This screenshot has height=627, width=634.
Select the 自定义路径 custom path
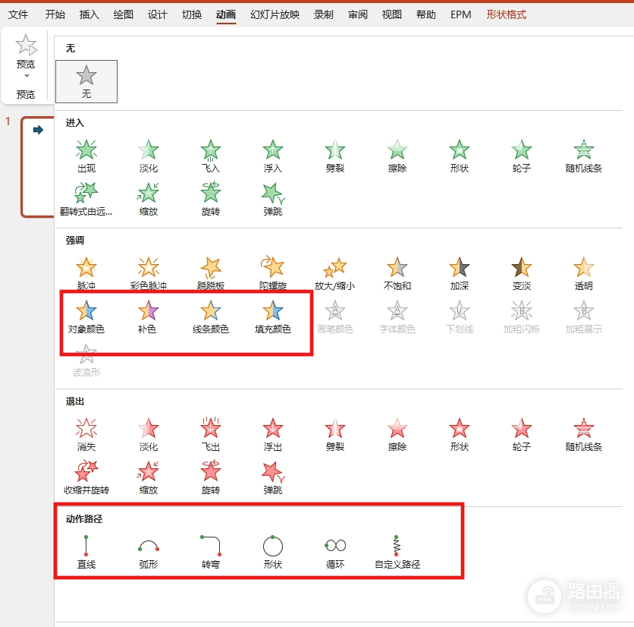[x=397, y=552]
